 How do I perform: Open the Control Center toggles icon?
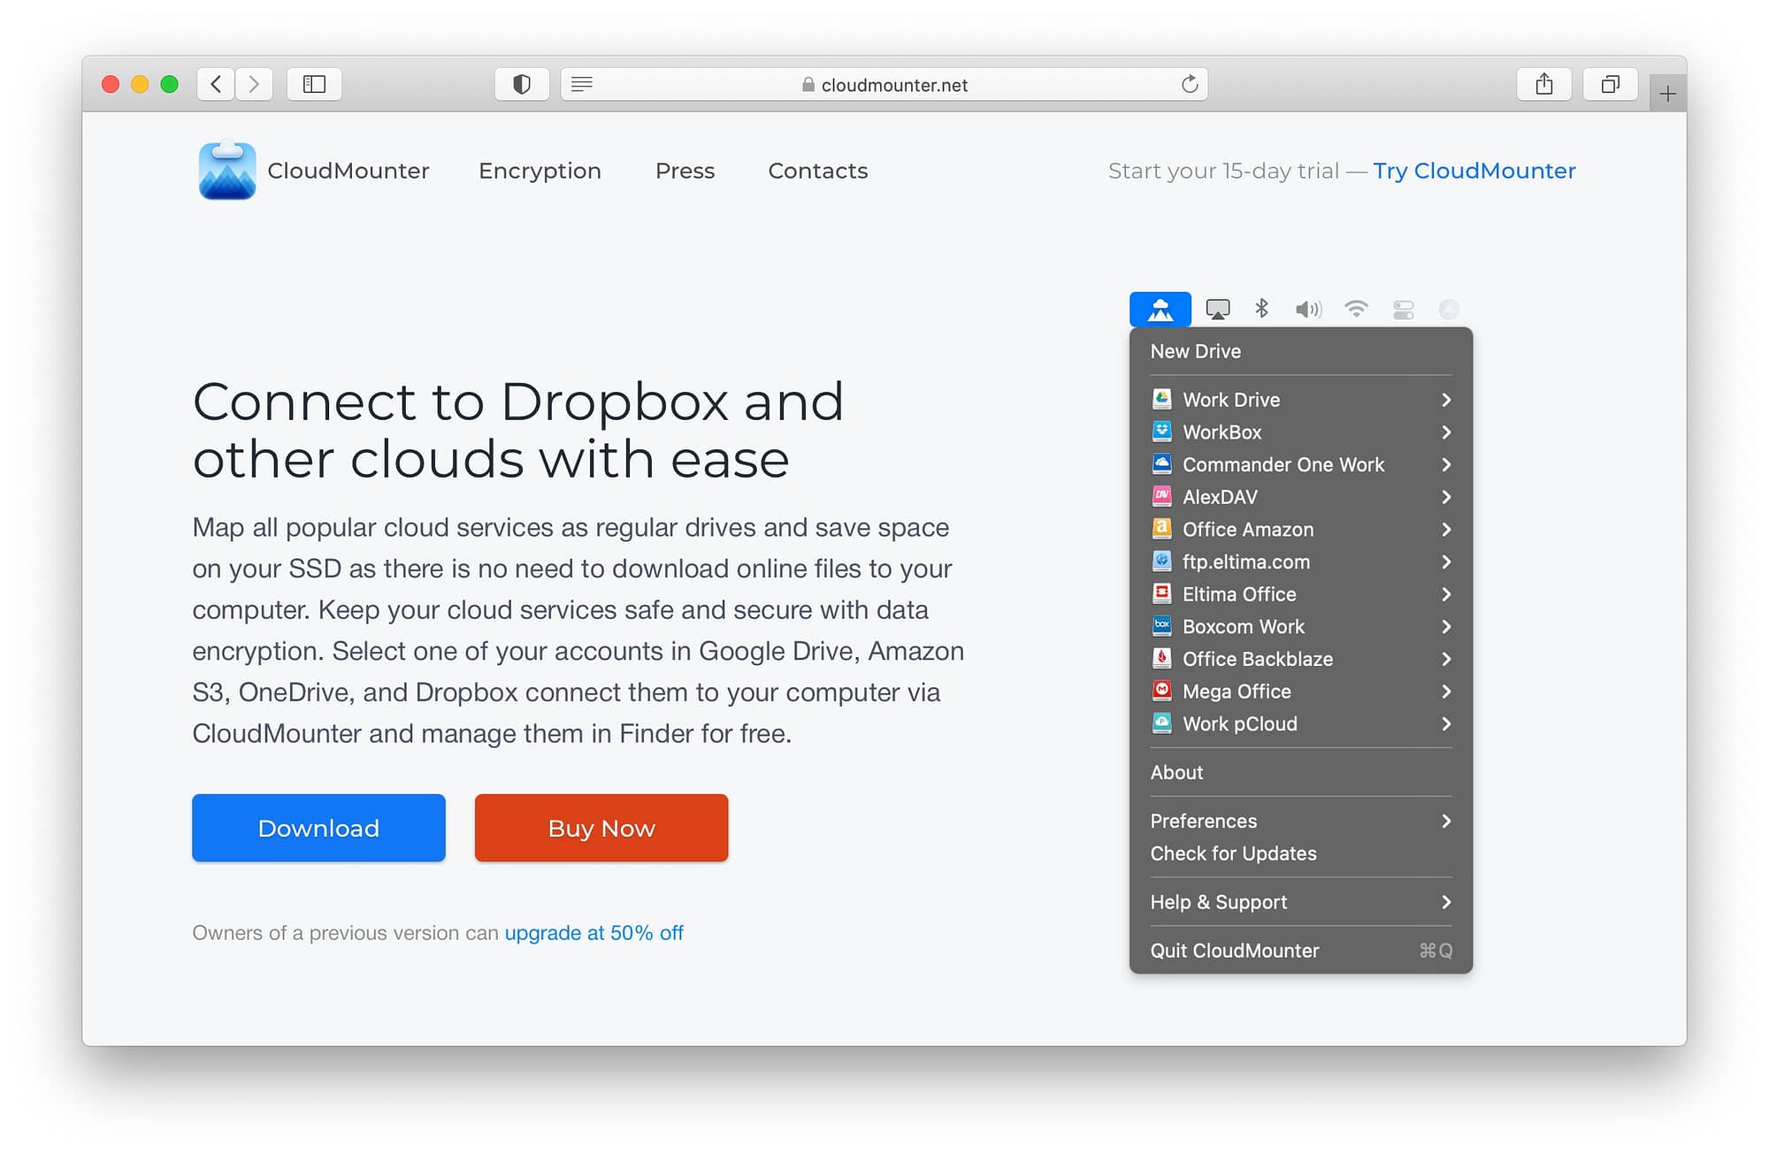pyautogui.click(x=1404, y=310)
